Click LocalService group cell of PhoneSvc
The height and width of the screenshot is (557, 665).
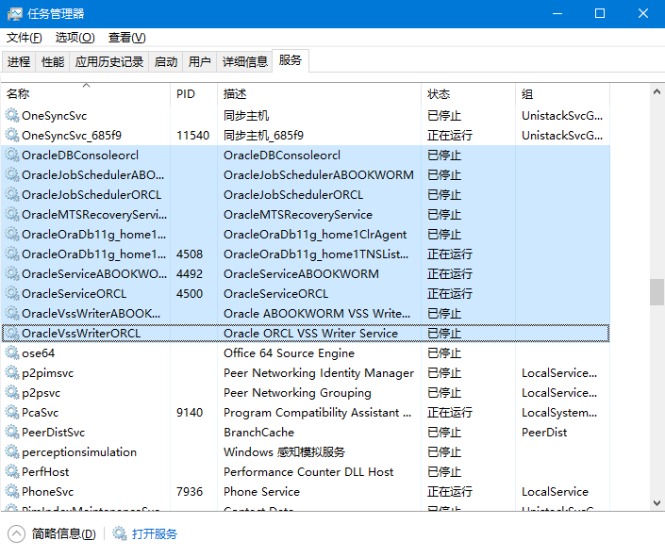click(555, 492)
